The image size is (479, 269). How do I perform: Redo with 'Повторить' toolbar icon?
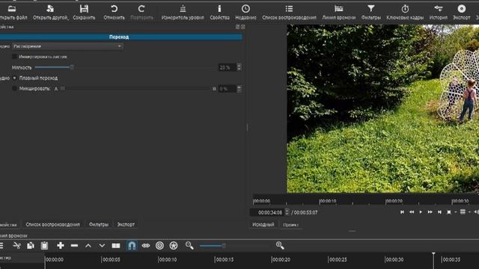(x=141, y=12)
